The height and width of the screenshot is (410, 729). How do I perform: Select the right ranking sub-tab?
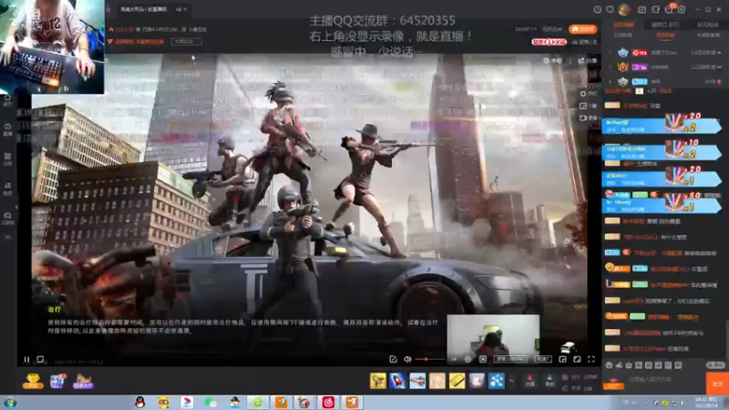[x=708, y=36]
